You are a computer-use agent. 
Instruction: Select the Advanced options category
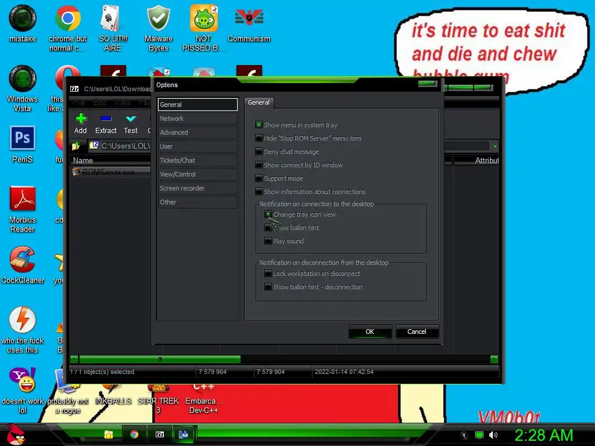198,132
